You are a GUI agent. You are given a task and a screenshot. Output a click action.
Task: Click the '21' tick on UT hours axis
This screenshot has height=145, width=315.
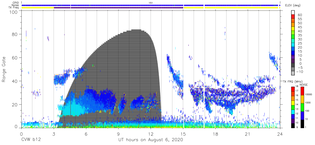[x=248, y=134]
